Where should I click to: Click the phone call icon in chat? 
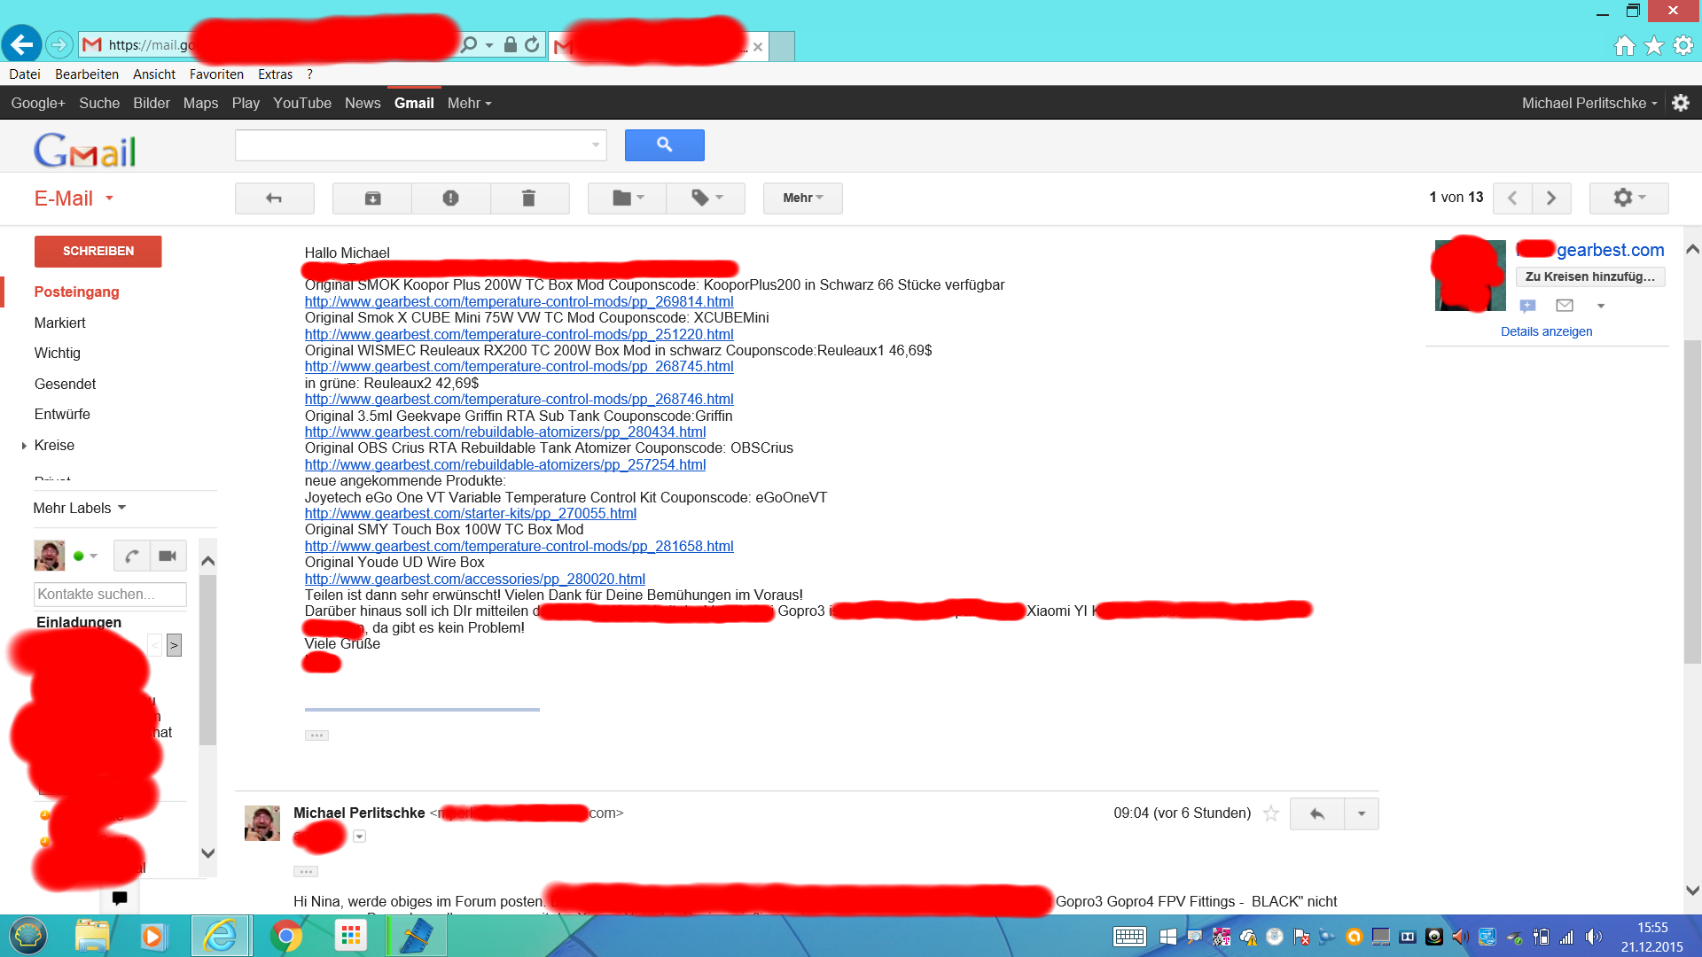[x=132, y=556]
